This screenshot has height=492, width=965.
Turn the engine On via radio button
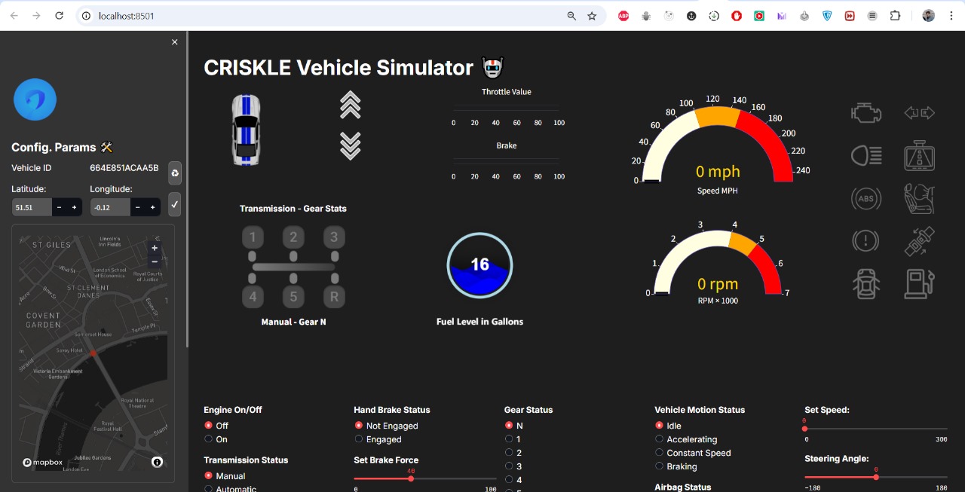coord(209,439)
